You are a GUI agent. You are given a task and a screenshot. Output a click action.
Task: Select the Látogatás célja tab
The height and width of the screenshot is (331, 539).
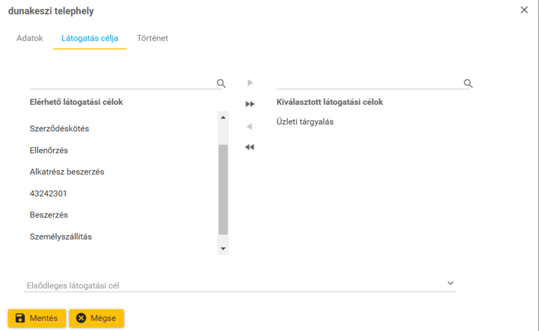click(x=90, y=38)
